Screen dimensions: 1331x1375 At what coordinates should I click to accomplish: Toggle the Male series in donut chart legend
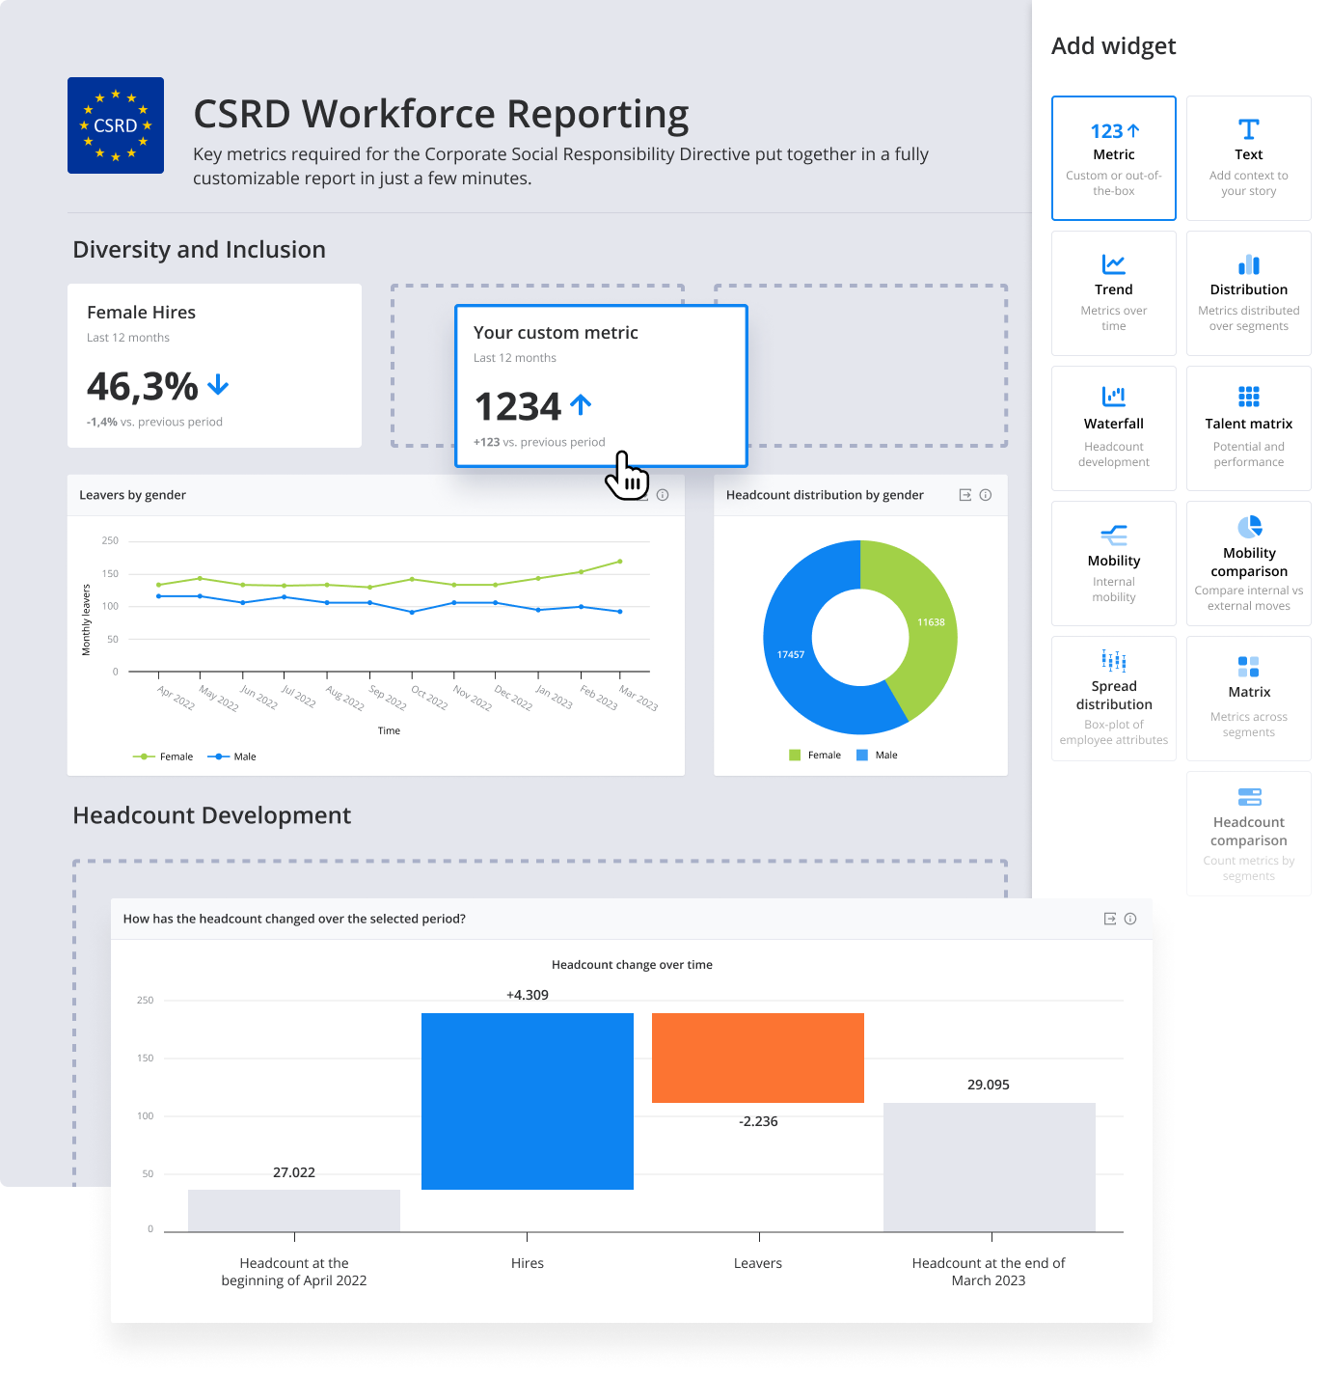click(x=879, y=754)
